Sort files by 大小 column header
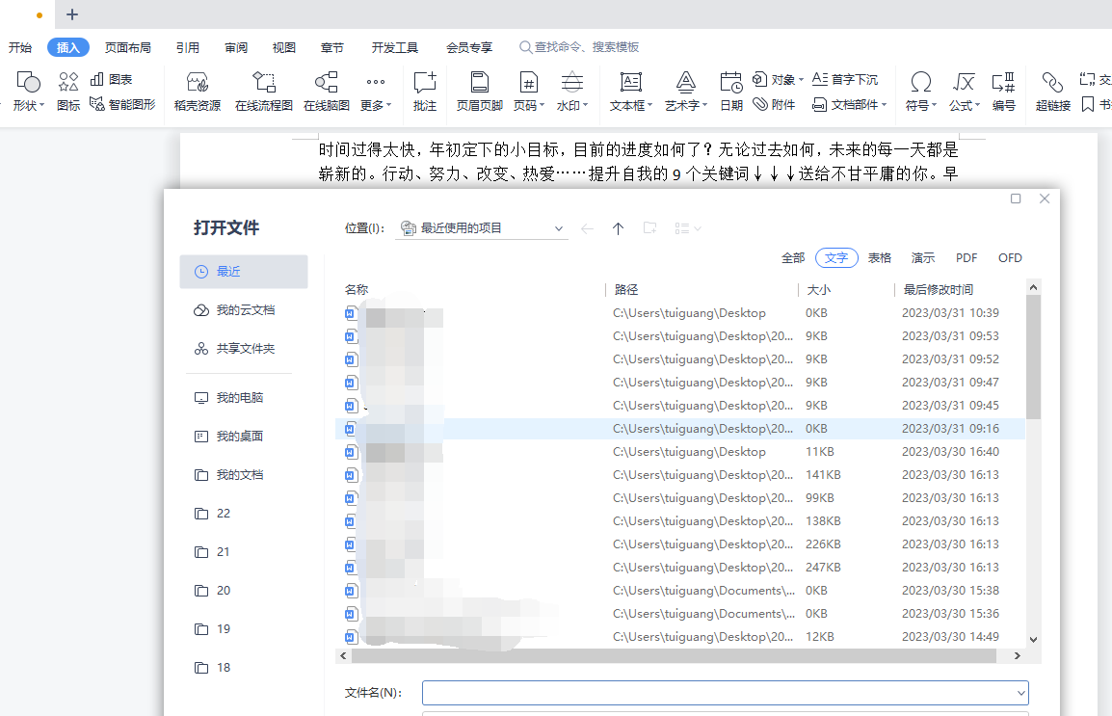 point(818,289)
